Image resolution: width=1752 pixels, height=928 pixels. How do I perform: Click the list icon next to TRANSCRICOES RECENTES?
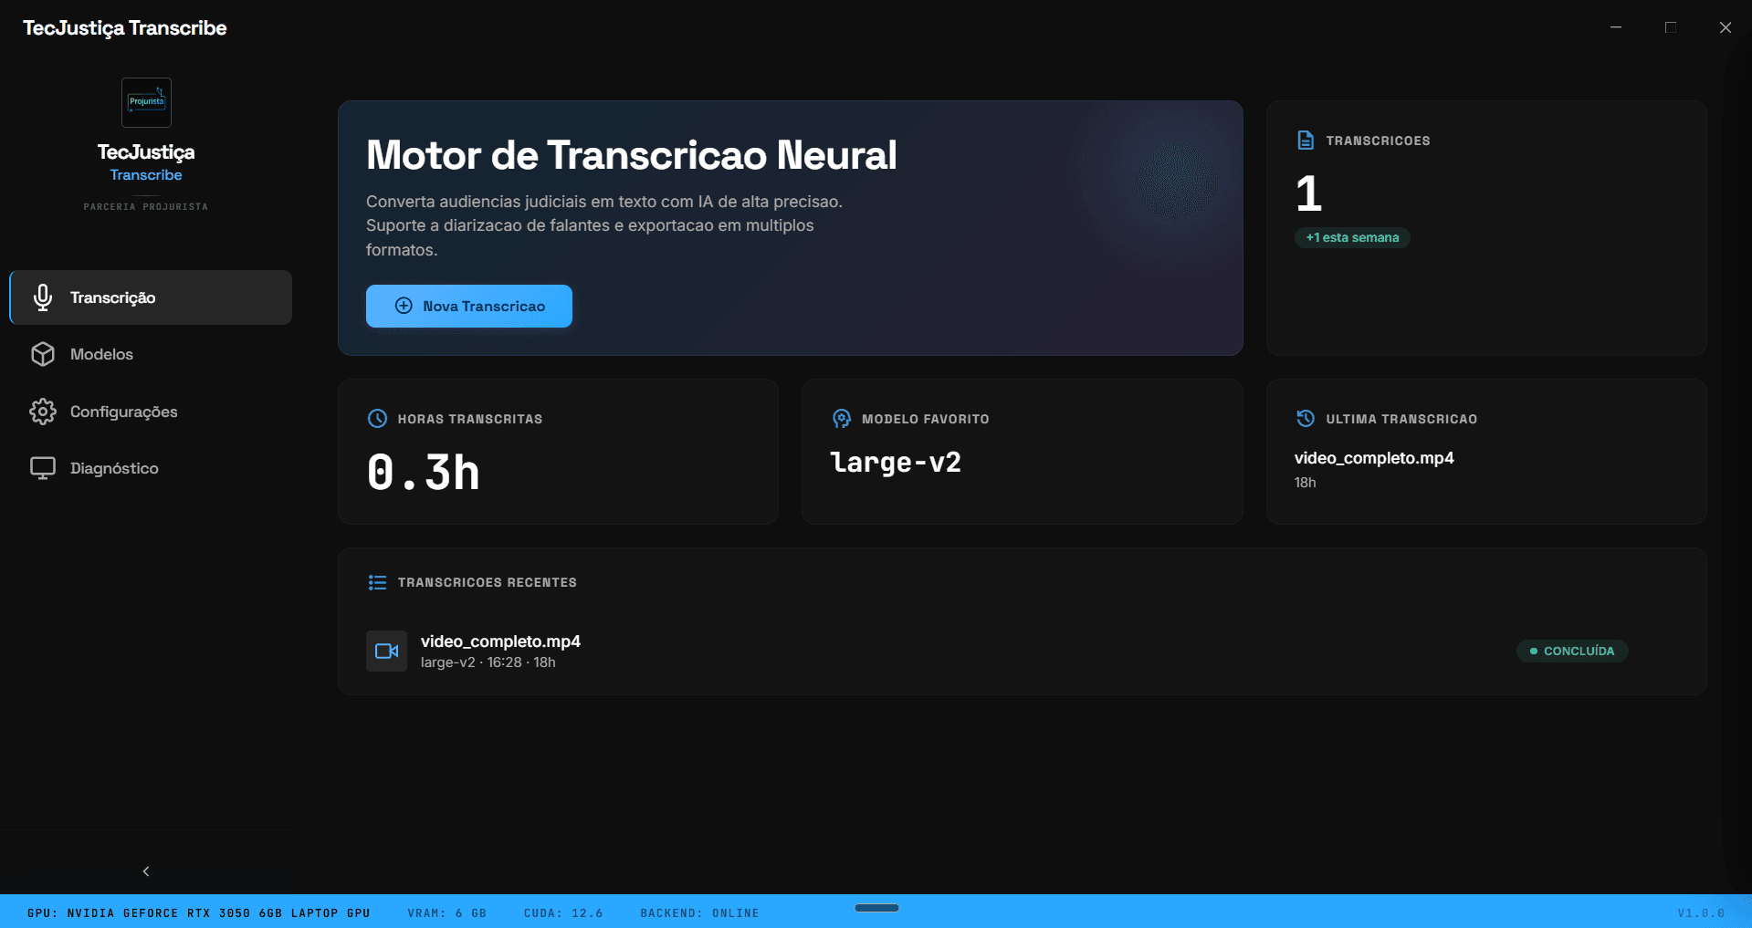pyautogui.click(x=377, y=582)
